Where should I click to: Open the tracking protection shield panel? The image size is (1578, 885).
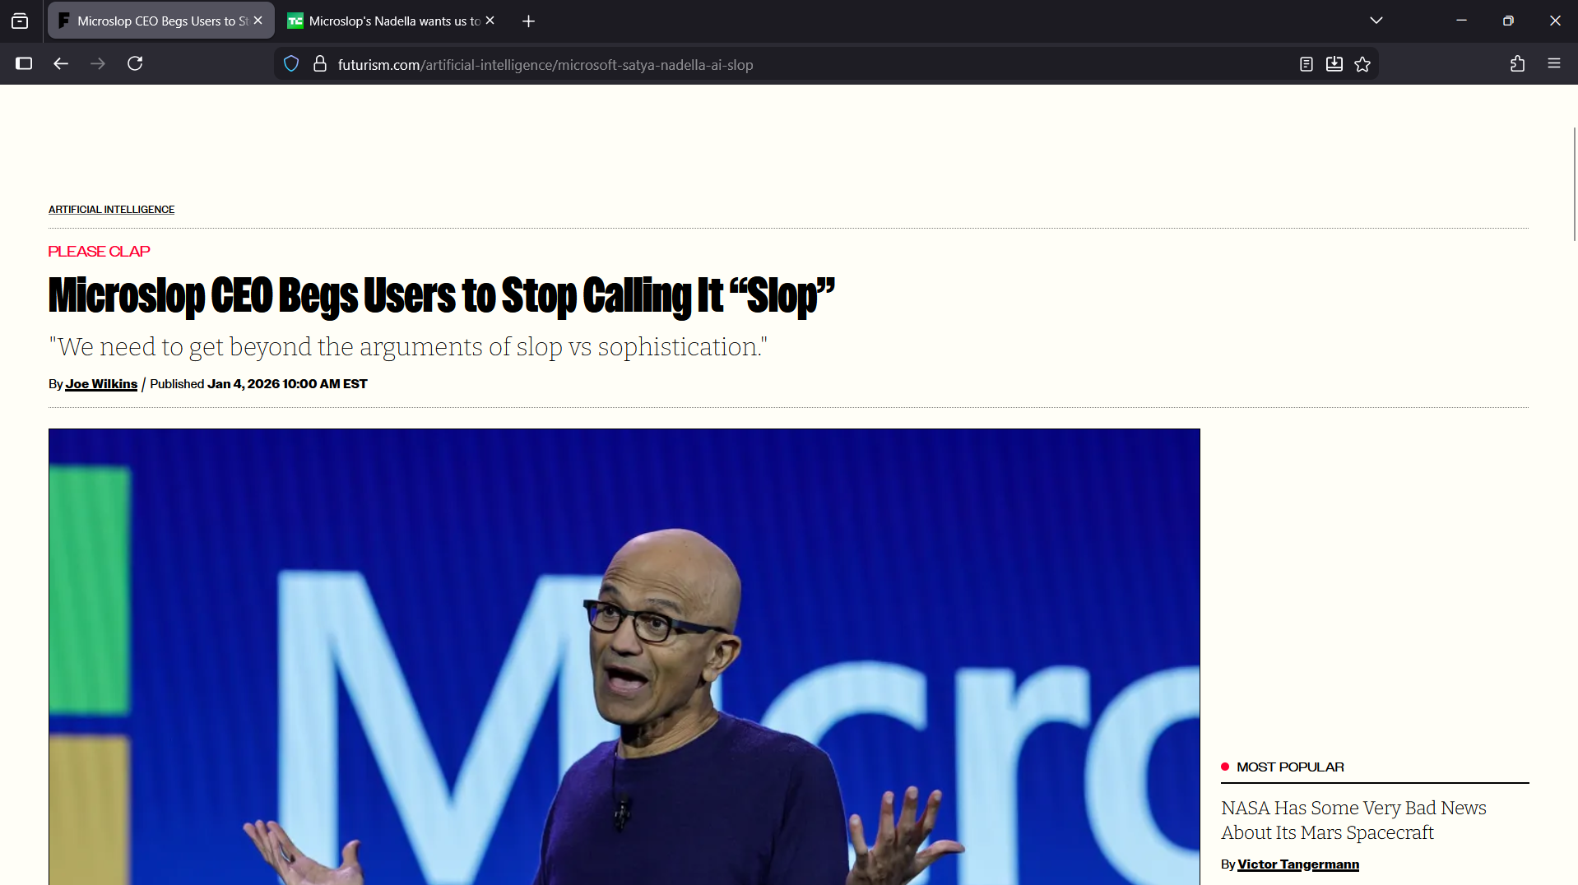tap(290, 64)
